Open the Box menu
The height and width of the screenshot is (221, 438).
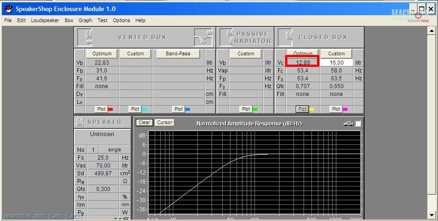[69, 20]
